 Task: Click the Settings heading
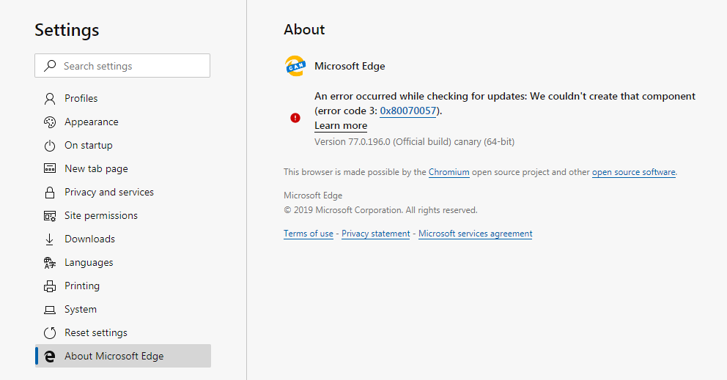point(67,30)
